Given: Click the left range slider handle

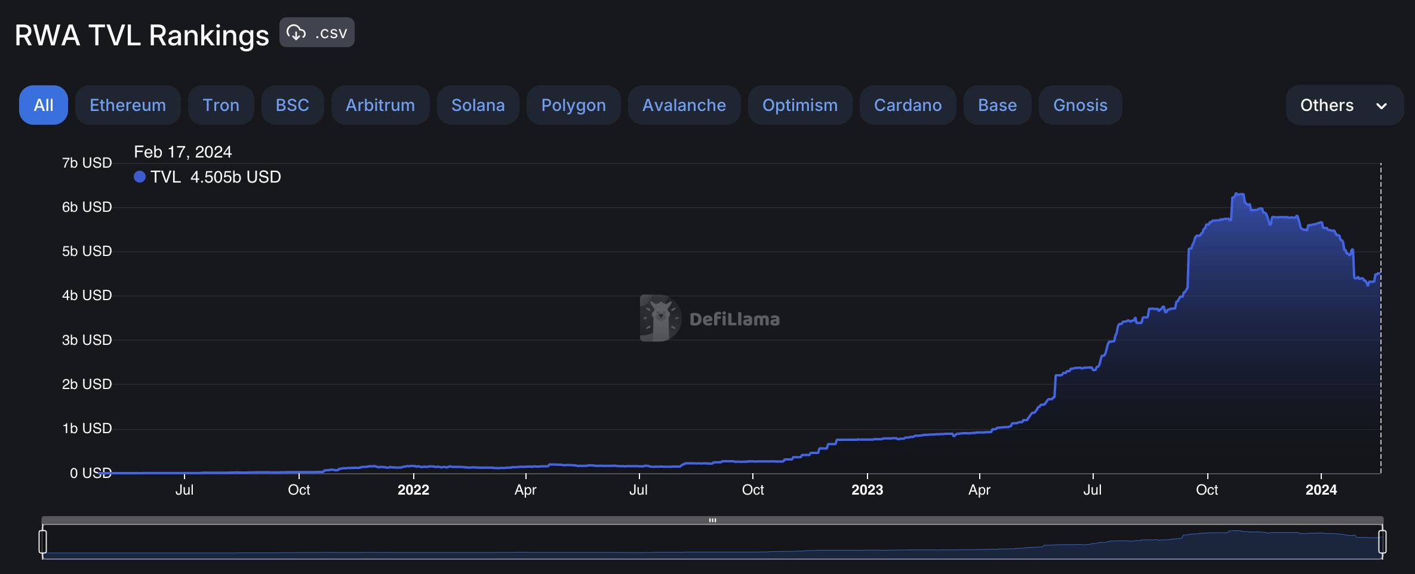Looking at the screenshot, I should 42,542.
